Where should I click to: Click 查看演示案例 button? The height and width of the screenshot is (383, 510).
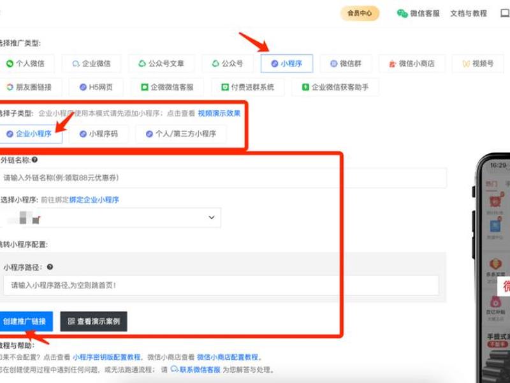94,322
